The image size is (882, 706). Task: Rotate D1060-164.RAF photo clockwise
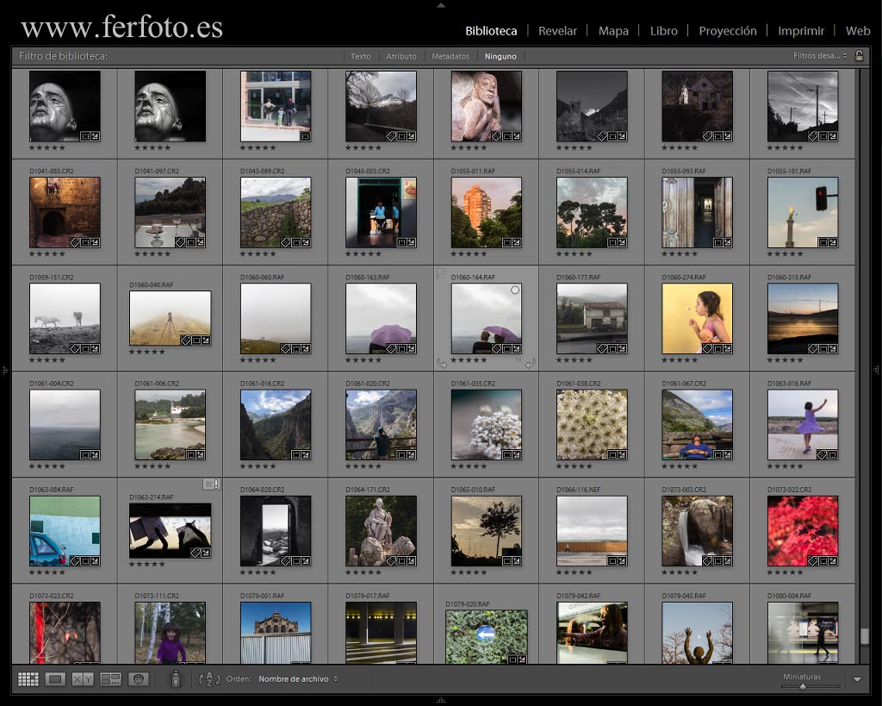(x=530, y=364)
